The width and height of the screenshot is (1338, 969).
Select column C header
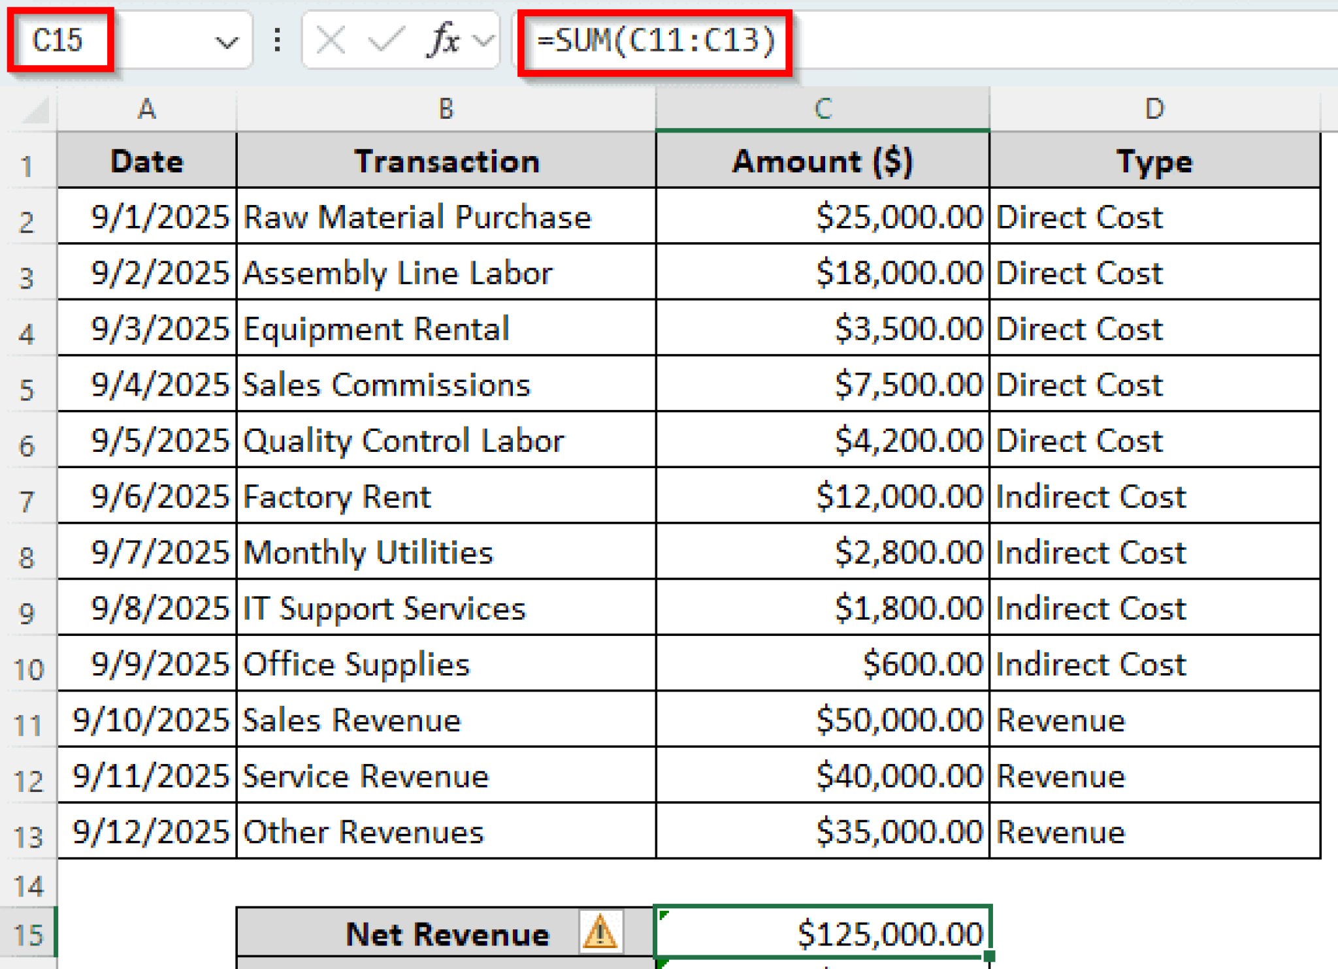pyautogui.click(x=822, y=109)
